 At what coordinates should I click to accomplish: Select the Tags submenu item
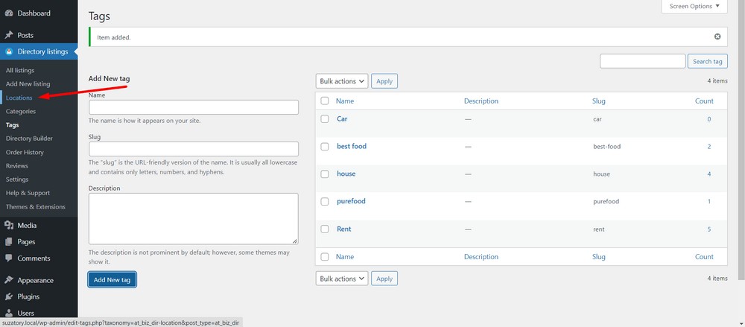13,125
